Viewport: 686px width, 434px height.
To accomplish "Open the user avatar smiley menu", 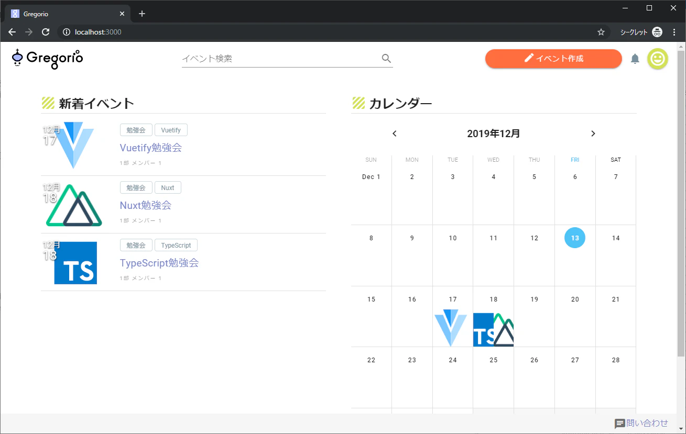I will click(657, 59).
